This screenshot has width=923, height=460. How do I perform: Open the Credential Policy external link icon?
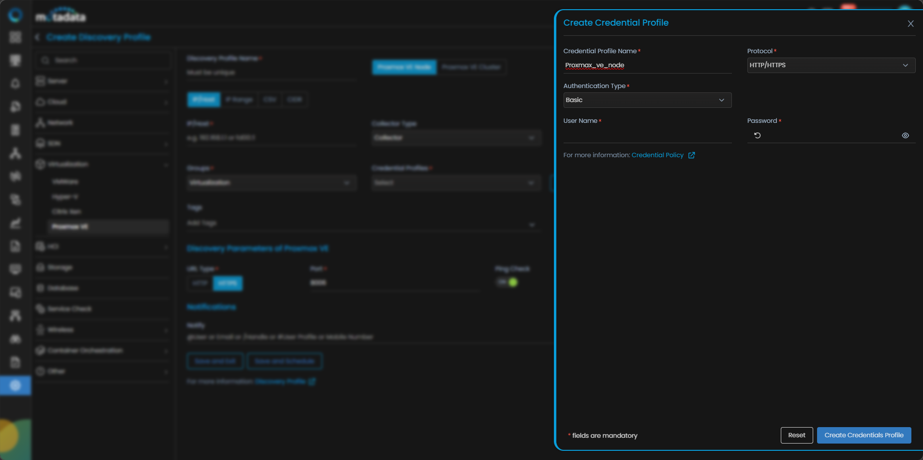[692, 155]
